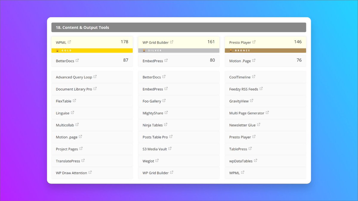The image size is (358, 201).
Task: Open the EmbedPress link scored 80
Action: pos(153,61)
